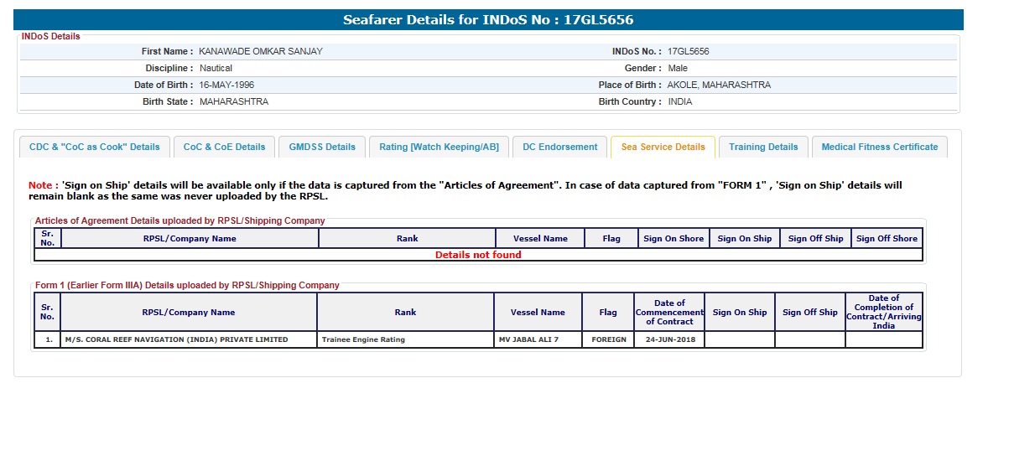This screenshot has height=461, width=1035.
Task: Open the GMDSS Details tab
Action: coord(322,147)
